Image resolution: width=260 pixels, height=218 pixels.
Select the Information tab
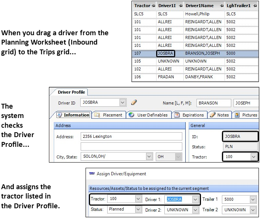click(73, 115)
